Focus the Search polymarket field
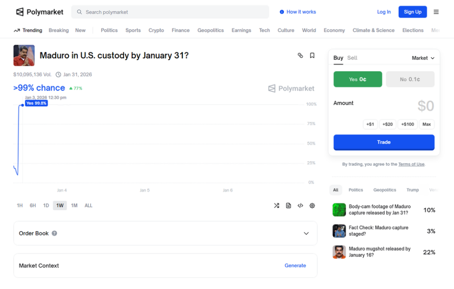This screenshot has width=454, height=289. pos(170,12)
